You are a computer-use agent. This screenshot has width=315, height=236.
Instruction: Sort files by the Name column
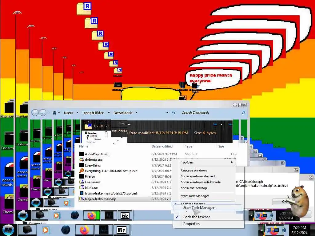pyautogui.click(x=84, y=146)
